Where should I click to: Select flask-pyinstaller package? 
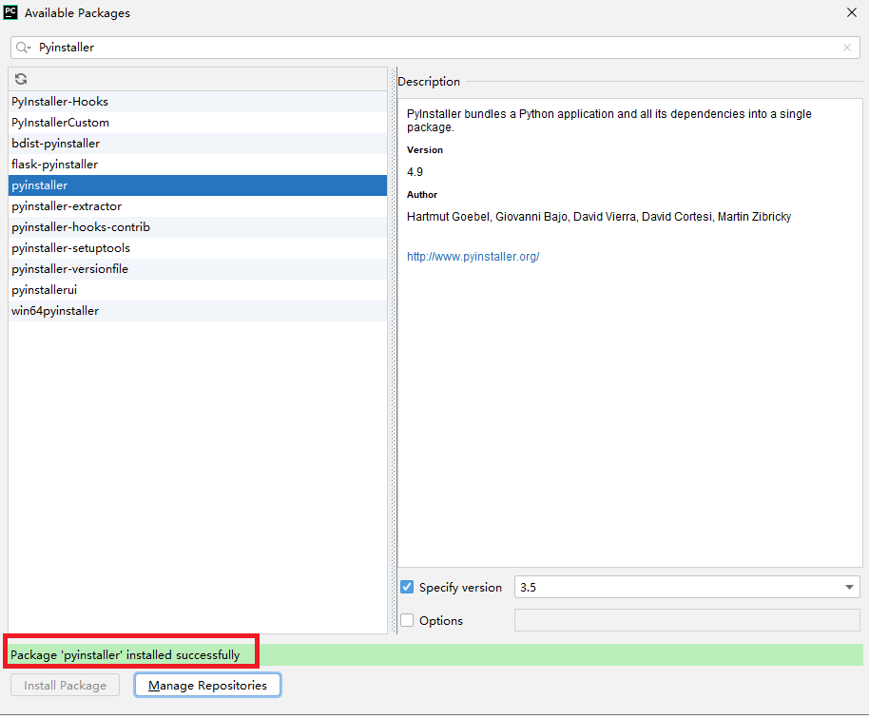(x=198, y=165)
